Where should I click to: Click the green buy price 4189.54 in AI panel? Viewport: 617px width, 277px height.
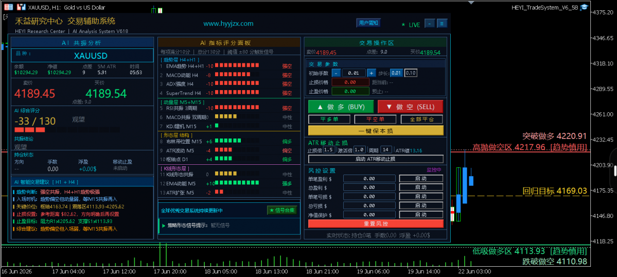tap(106, 93)
